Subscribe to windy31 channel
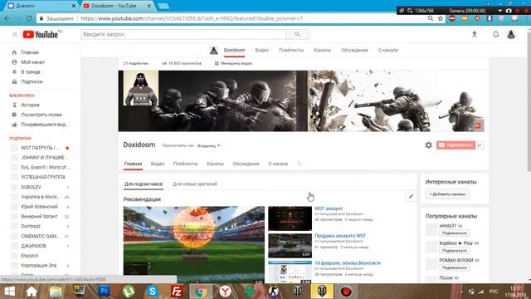 point(454,233)
